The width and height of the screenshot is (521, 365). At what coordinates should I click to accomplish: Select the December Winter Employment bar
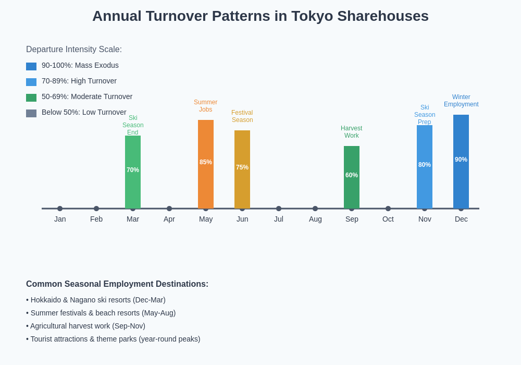tap(461, 161)
